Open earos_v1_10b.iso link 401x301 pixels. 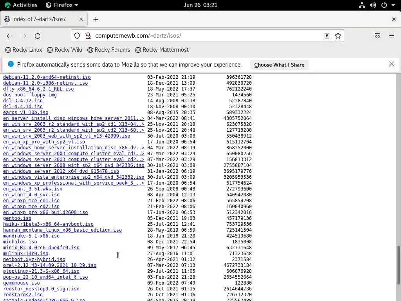pyautogui.click(x=25, y=112)
